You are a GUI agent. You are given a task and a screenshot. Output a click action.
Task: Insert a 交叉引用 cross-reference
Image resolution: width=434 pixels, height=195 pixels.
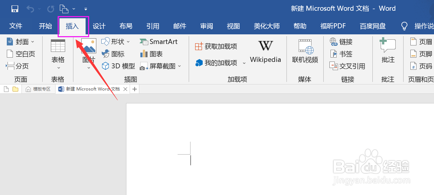tap(347, 66)
